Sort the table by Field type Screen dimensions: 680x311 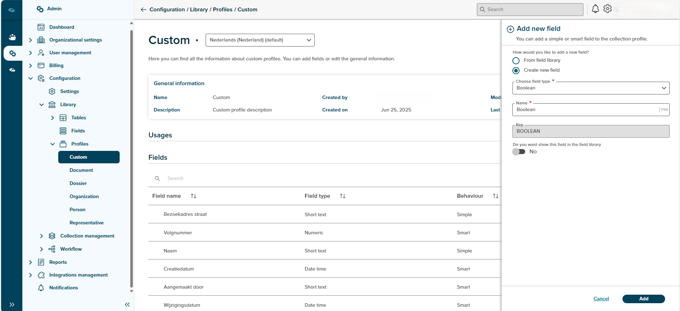click(343, 196)
